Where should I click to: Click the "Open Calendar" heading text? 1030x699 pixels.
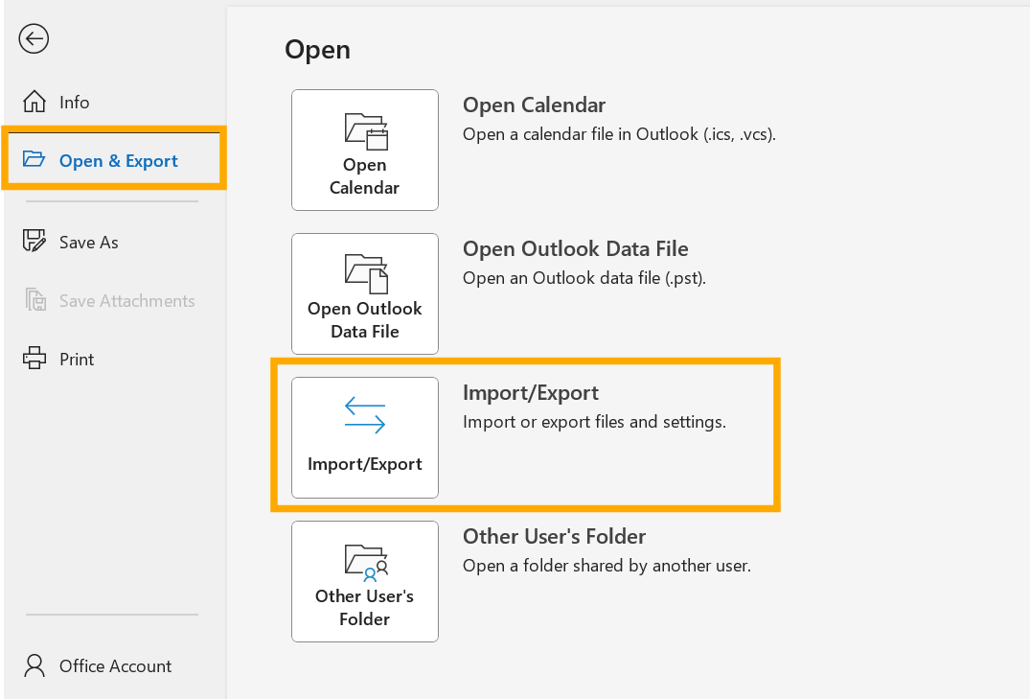(x=534, y=105)
